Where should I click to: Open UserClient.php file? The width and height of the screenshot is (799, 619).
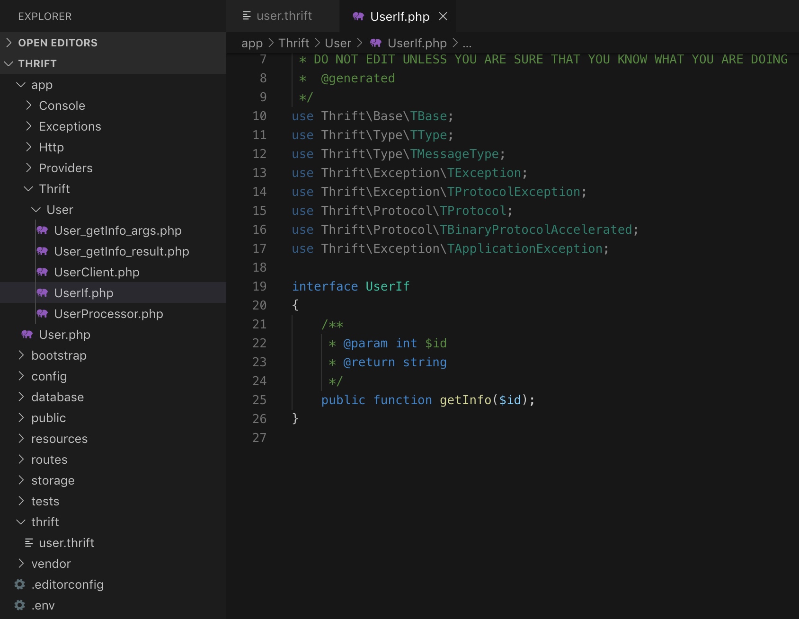click(113, 272)
